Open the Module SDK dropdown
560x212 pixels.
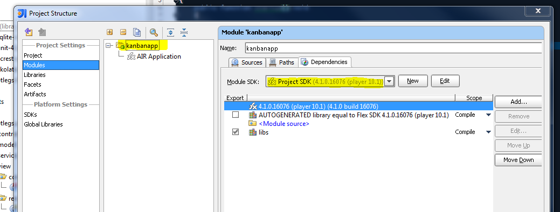(390, 81)
